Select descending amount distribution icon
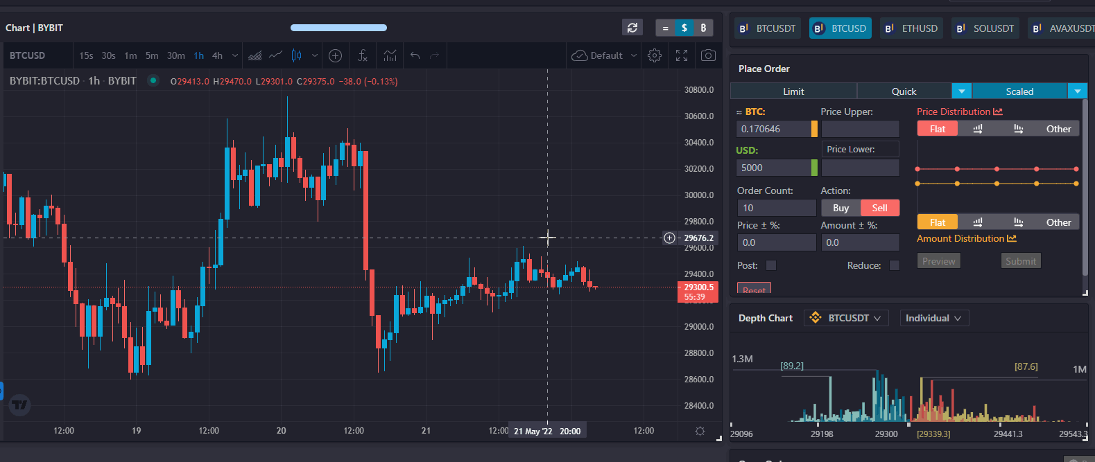 coord(1018,222)
